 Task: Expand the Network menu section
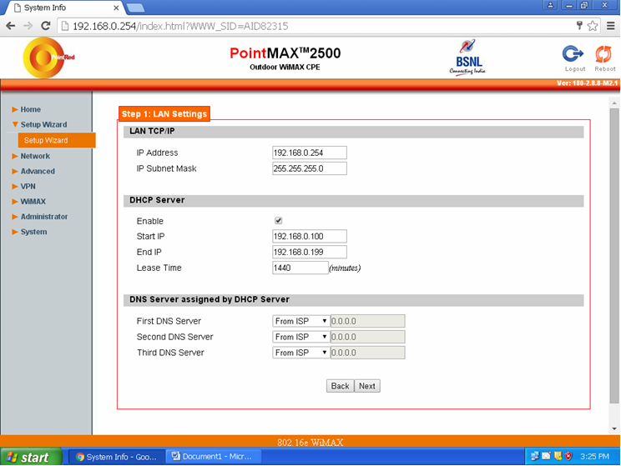(x=31, y=156)
